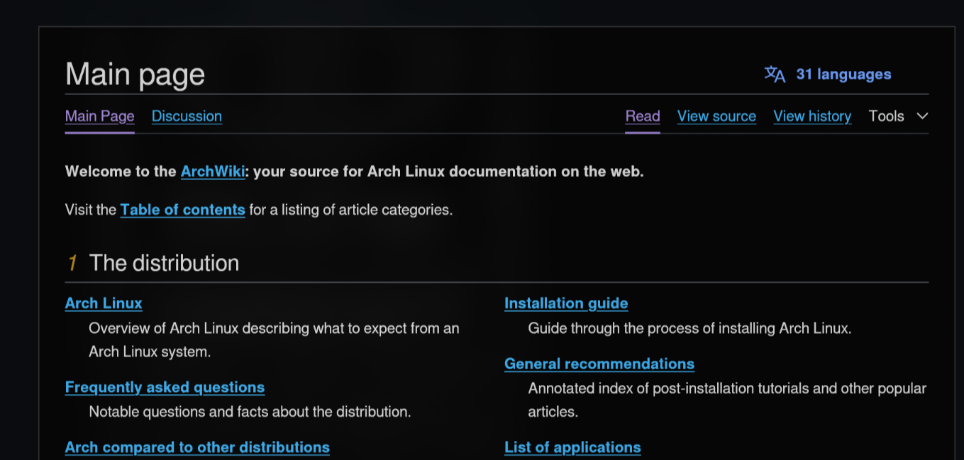Image resolution: width=964 pixels, height=460 pixels.
Task: Click the section number 1 marker
Action: (x=72, y=264)
